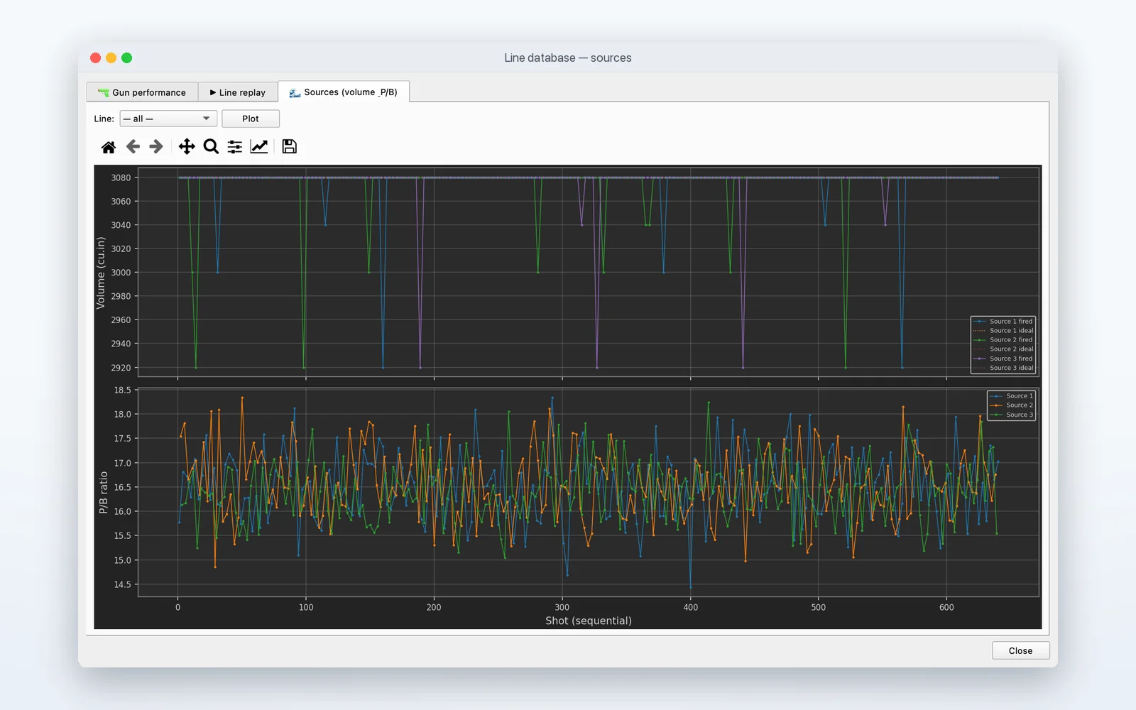Save the figure with floppy disk icon

[x=290, y=147]
